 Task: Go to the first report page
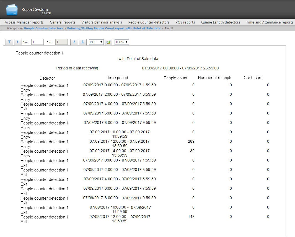(9, 42)
